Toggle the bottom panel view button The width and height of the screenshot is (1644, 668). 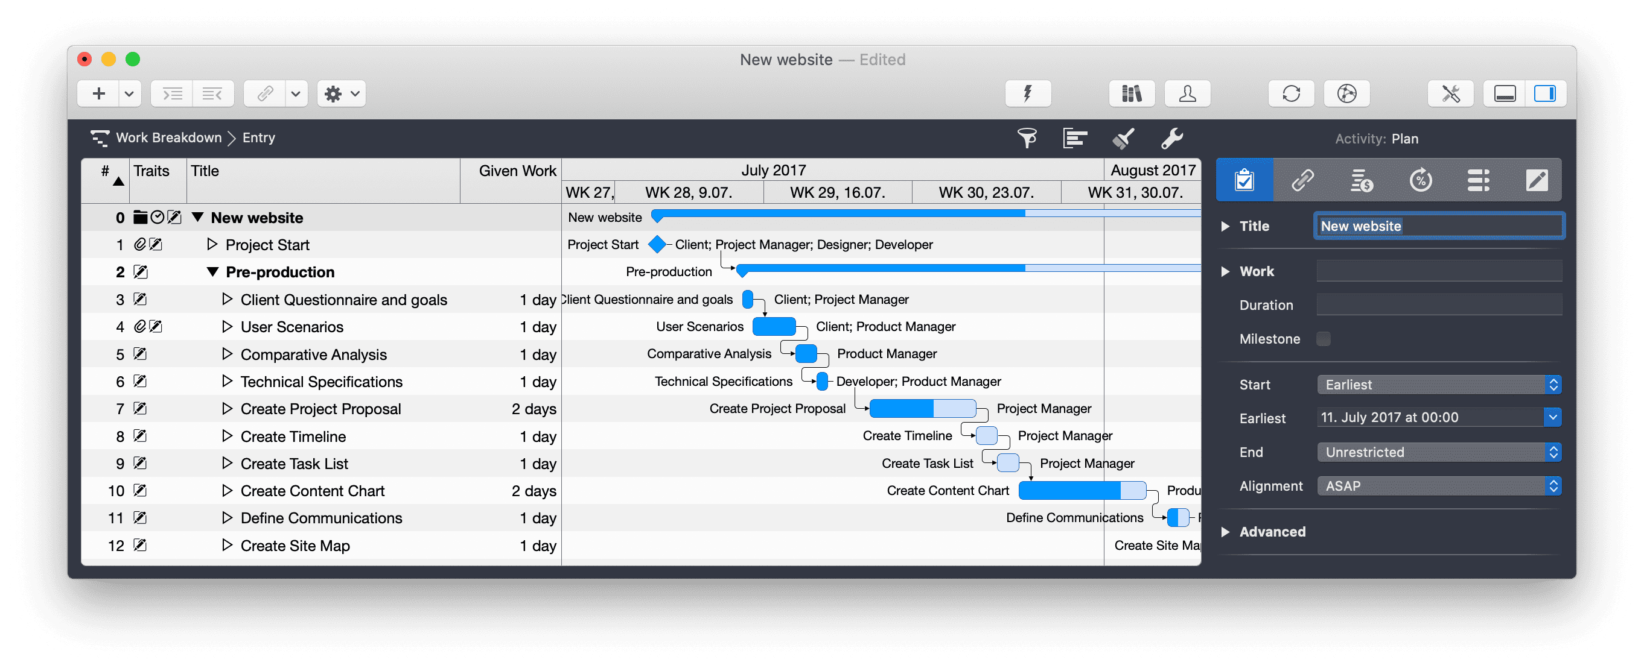[x=1504, y=94]
